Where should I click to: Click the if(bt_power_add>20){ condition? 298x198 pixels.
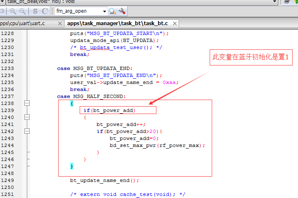pyautogui.click(x=129, y=131)
